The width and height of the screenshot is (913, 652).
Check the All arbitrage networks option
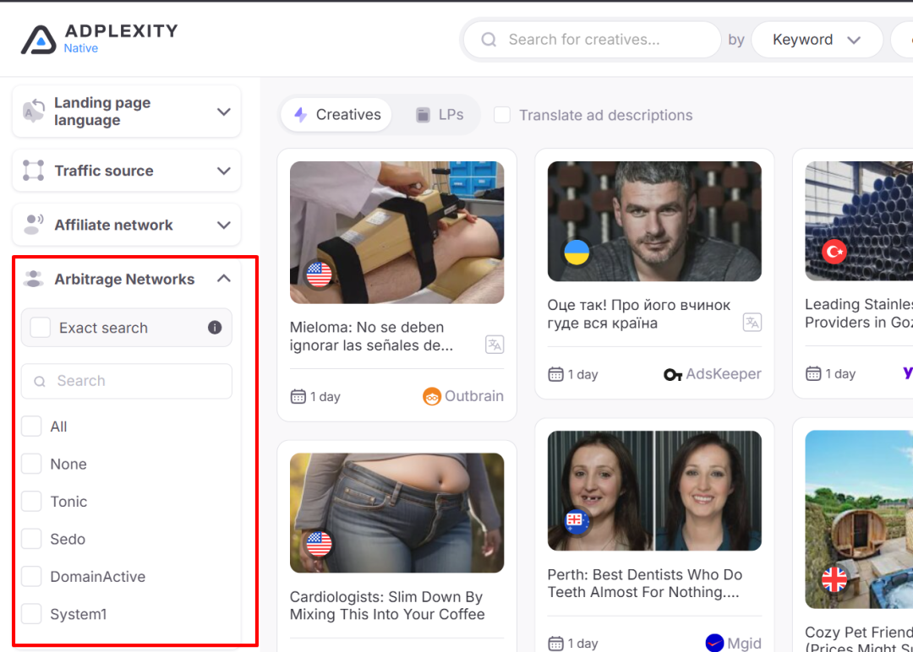[31, 427]
